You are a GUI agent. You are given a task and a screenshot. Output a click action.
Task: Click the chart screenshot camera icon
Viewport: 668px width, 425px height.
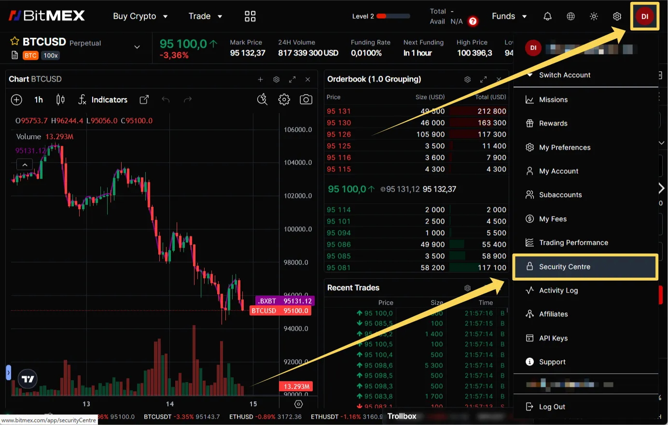[306, 99]
